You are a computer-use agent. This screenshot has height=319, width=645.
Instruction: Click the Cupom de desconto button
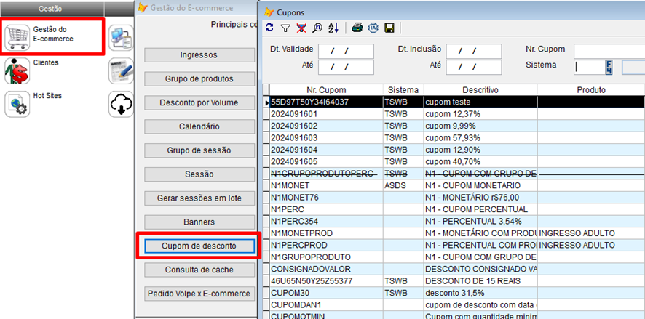[x=198, y=246]
